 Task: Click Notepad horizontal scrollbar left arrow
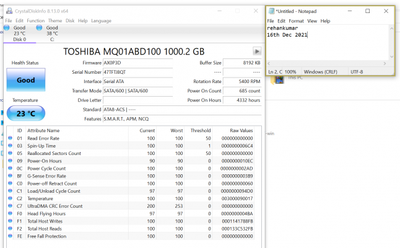pos(269,63)
